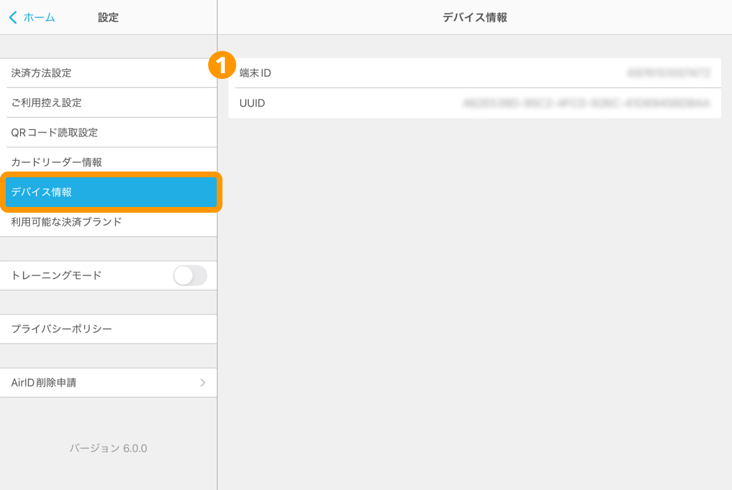Click the デバイス情報 header title
732x490 pixels.
coord(475,18)
